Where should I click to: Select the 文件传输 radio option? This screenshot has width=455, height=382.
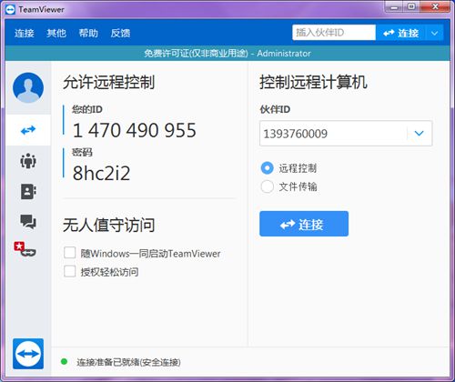pyautogui.click(x=268, y=186)
